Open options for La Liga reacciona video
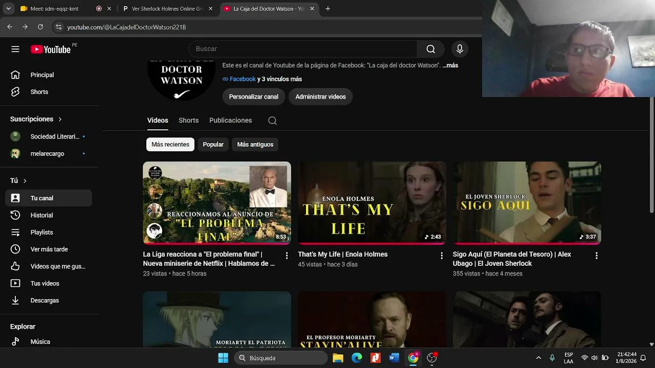Screen dimensions: 655x368 coord(287,255)
